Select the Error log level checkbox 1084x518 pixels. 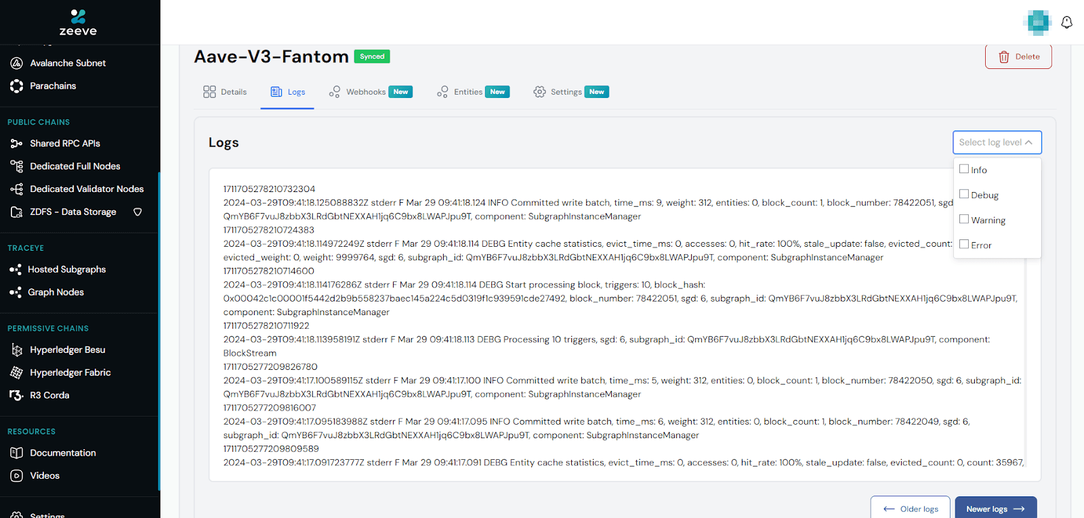964,244
